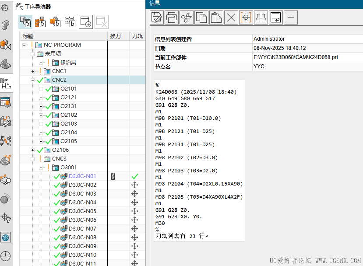Image resolution: width=363 pixels, height=266 pixels.
Task: Expand the CNC1 node
Action: click(32, 71)
